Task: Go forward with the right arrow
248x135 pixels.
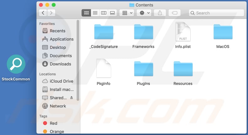Action: pyautogui.click(x=51, y=13)
